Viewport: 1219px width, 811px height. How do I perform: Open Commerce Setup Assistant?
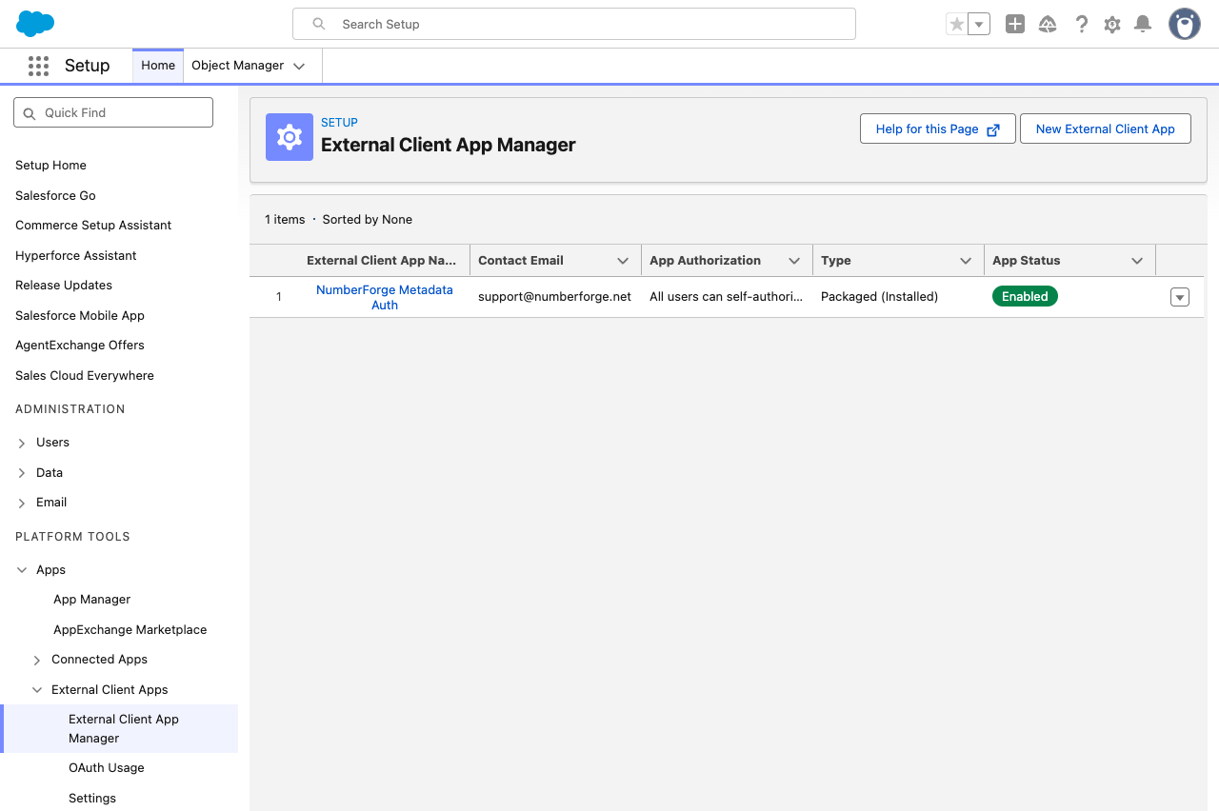click(93, 225)
